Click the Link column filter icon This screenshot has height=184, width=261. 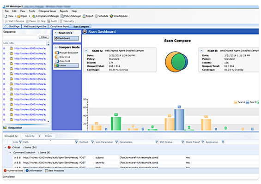pos(20,142)
